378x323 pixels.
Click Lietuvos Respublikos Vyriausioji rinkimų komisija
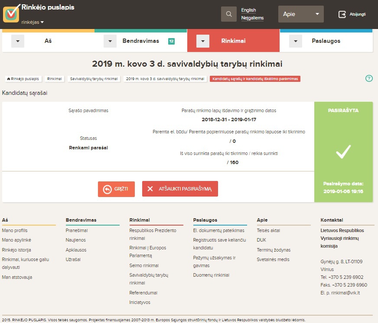(x=342, y=238)
